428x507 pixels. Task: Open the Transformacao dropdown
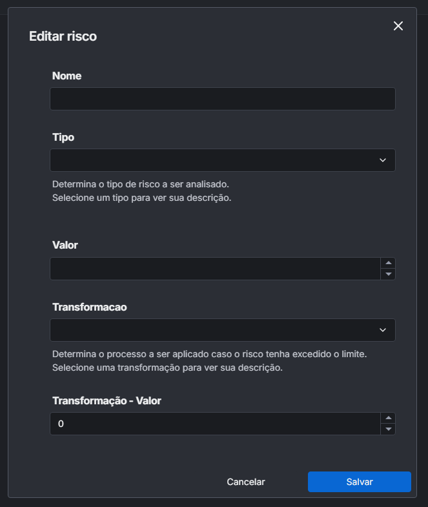tap(222, 330)
